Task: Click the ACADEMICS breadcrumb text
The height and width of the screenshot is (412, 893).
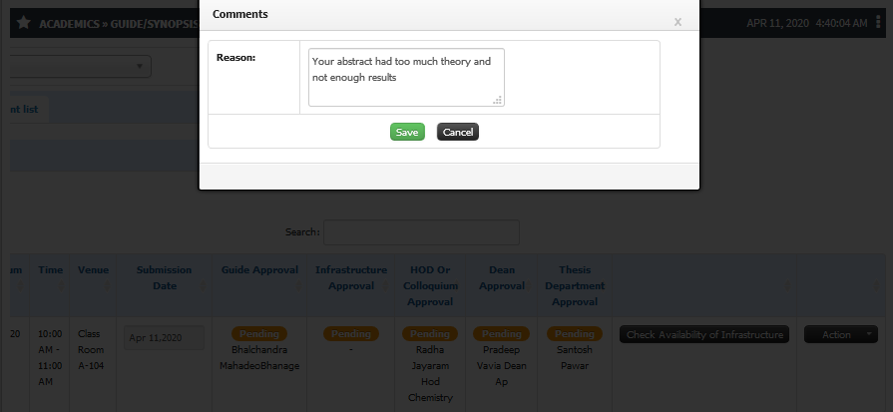Action: click(x=71, y=23)
